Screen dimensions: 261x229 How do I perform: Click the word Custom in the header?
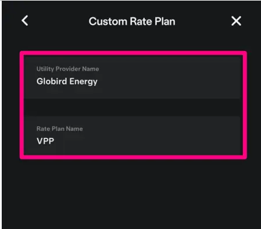coord(108,21)
